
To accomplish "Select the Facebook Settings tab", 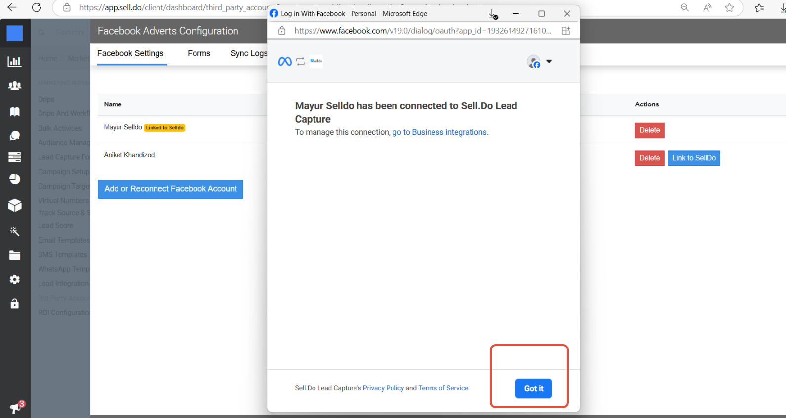I will (x=130, y=53).
